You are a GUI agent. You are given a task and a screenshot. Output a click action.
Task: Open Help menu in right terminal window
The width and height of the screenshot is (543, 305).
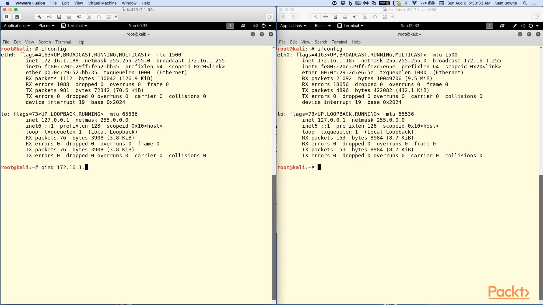pyautogui.click(x=356, y=42)
